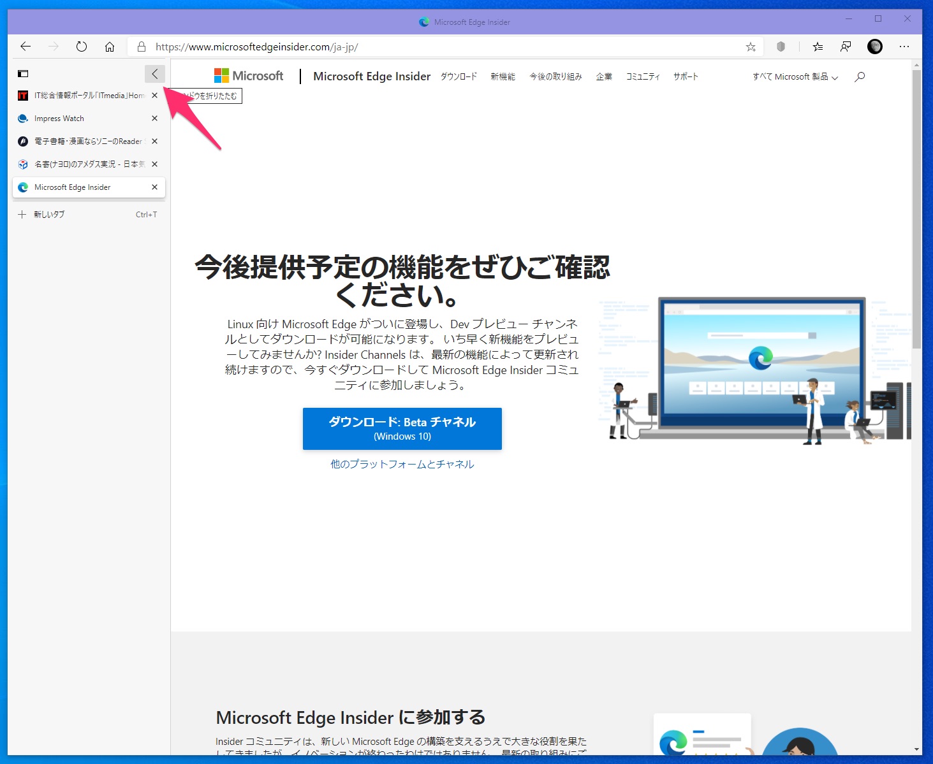
Task: Open the サポート nav item
Action: click(686, 76)
